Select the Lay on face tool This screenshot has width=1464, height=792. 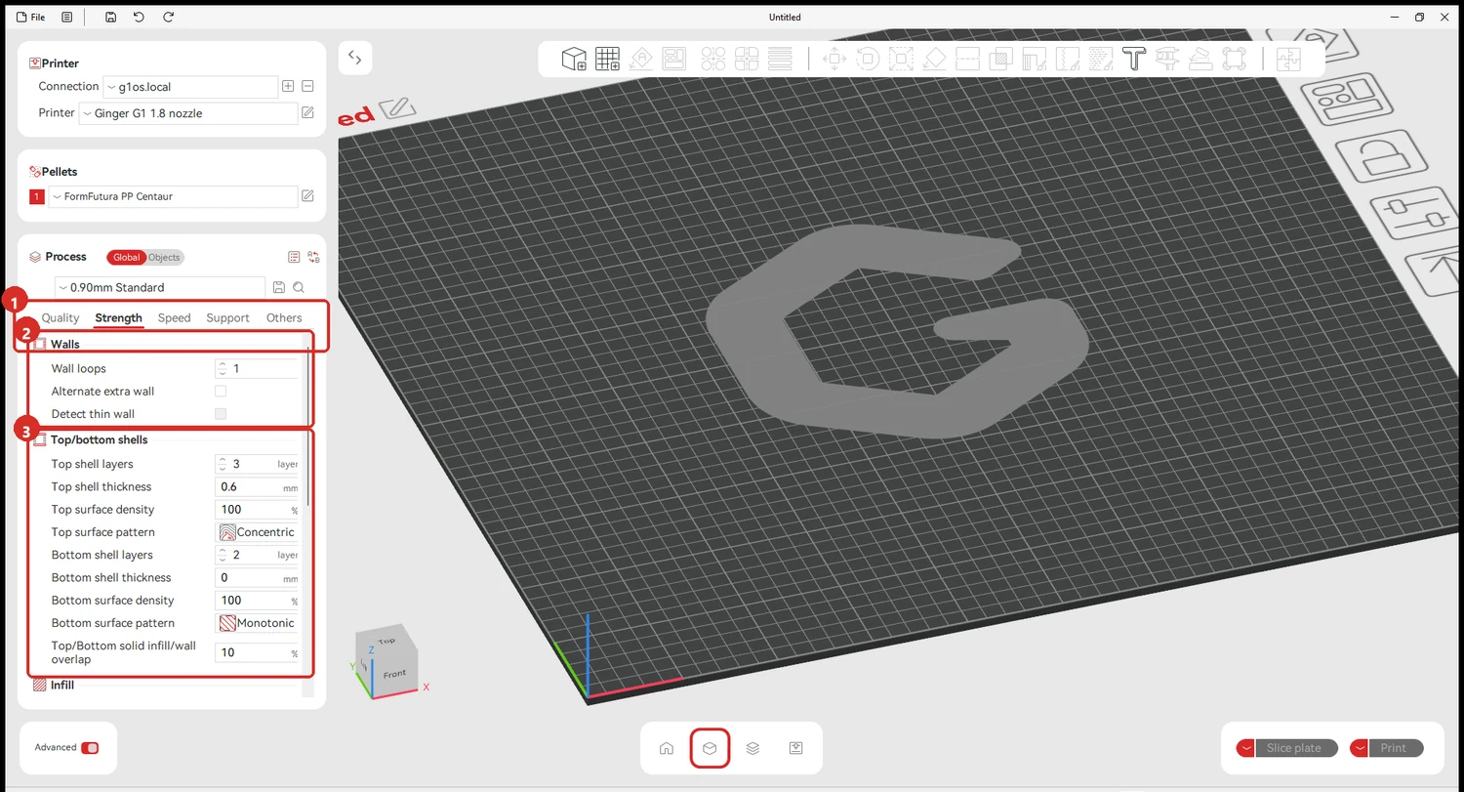(934, 59)
